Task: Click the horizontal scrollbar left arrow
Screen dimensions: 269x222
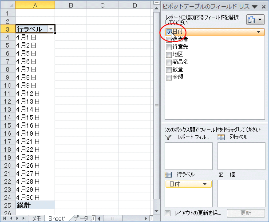Action: point(99,218)
